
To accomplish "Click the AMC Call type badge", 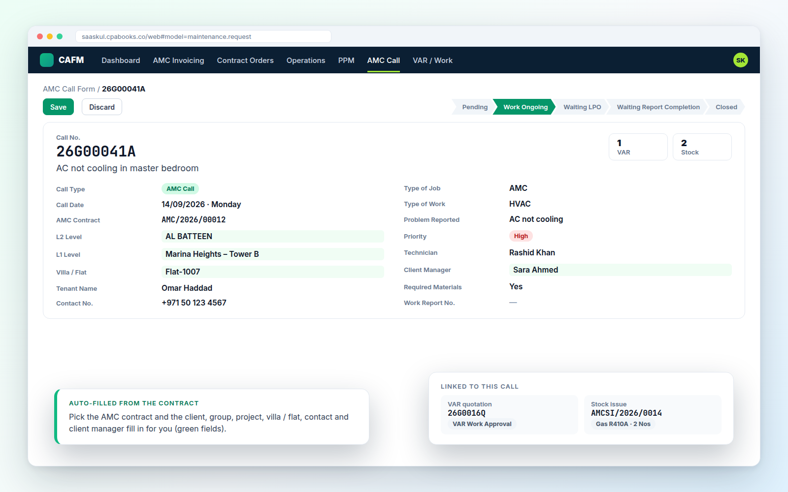I will pyautogui.click(x=180, y=188).
